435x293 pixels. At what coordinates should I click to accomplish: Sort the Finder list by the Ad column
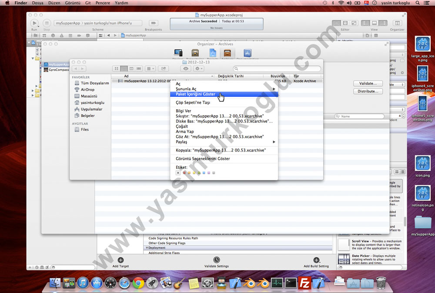click(164, 76)
